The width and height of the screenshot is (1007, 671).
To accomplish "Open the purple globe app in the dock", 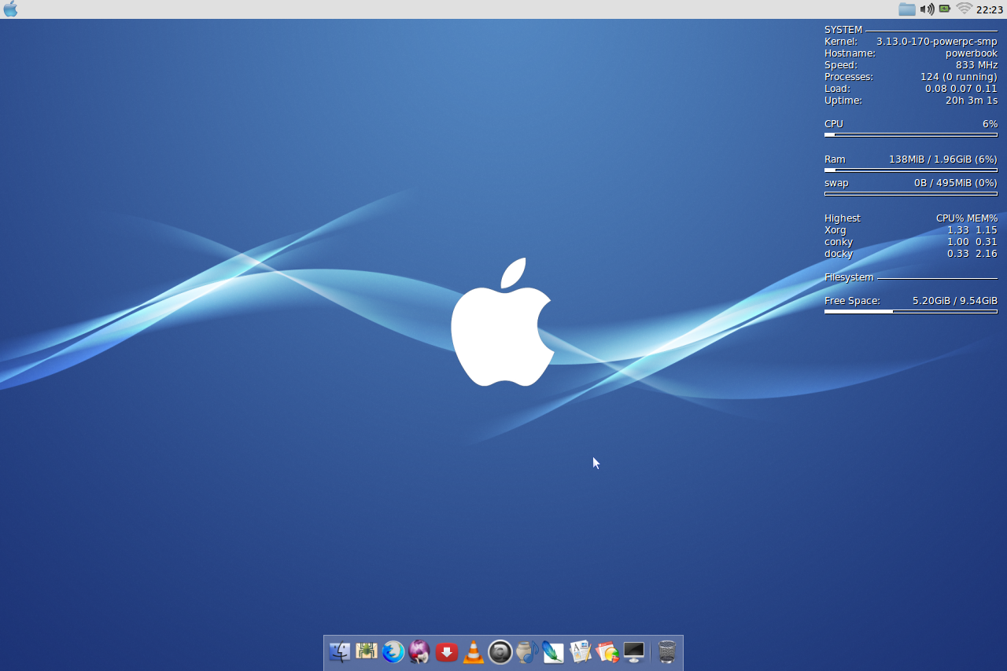I will pos(420,652).
